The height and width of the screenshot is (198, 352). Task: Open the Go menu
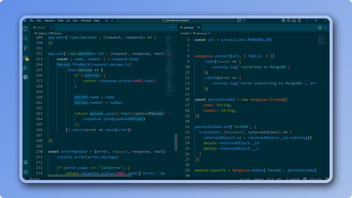[68, 21]
